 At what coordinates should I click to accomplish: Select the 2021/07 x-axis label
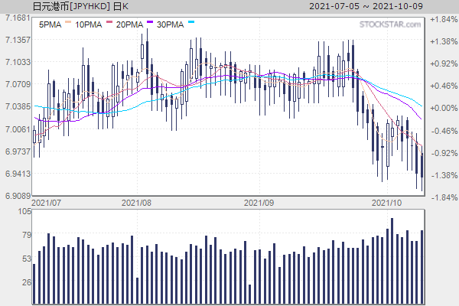[x=47, y=203]
